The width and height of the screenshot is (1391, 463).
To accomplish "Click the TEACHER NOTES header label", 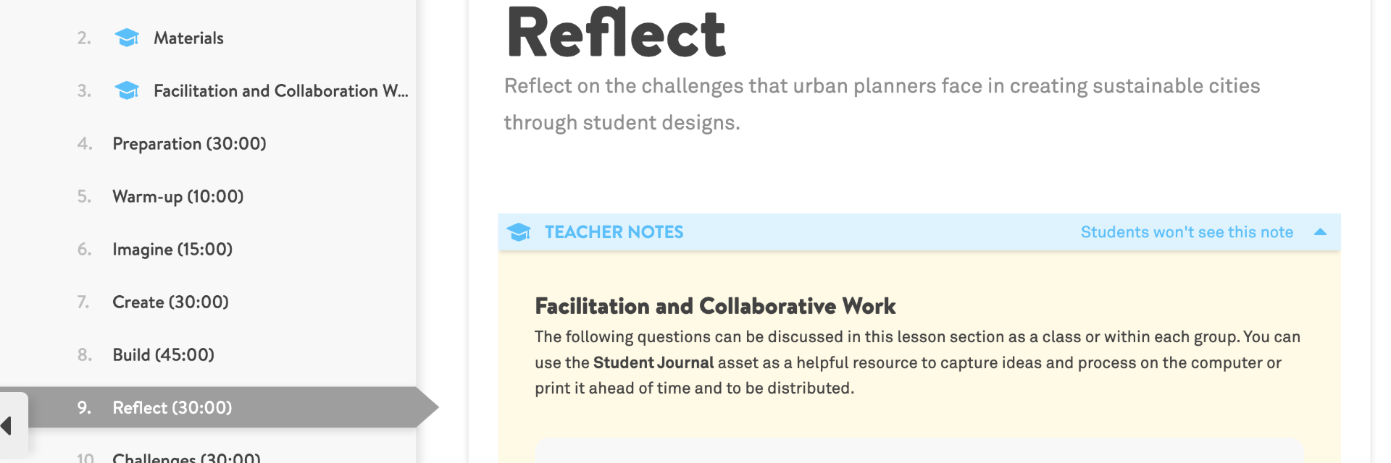I will point(614,232).
